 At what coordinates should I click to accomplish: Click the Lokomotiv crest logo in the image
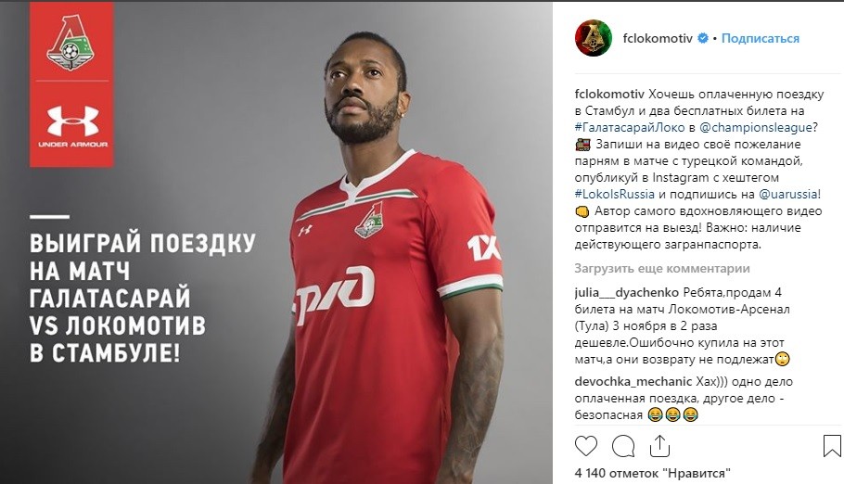point(70,43)
